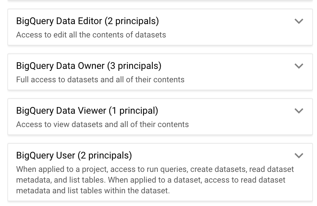Click "(2 principals)" count beside BigQuery User

(x=105, y=156)
